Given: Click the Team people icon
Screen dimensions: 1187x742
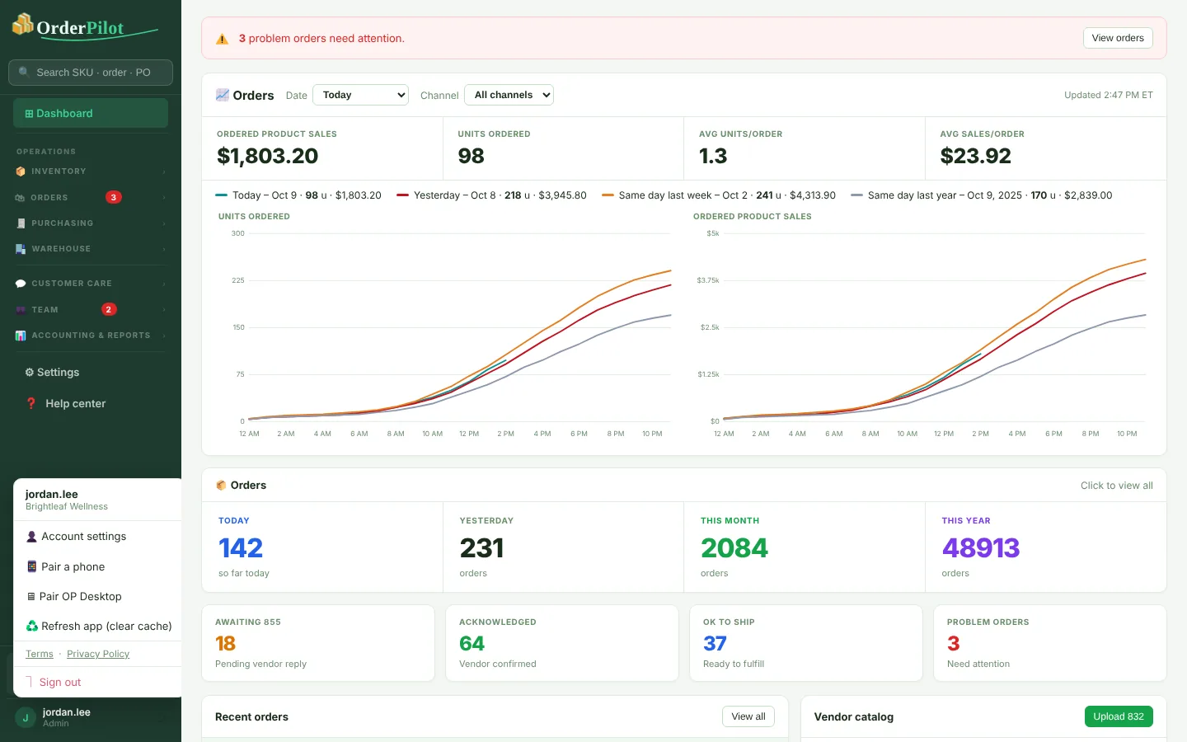Looking at the screenshot, I should (x=21, y=310).
